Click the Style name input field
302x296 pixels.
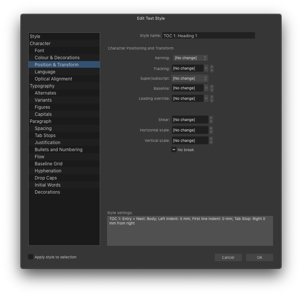click(208, 35)
